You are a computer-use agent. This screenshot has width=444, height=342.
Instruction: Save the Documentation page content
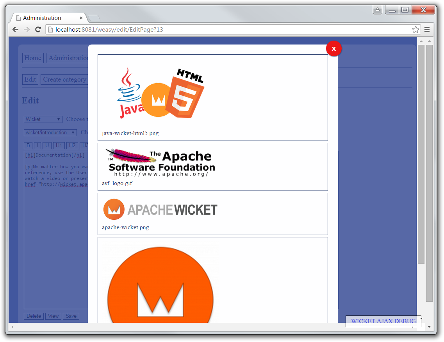click(x=71, y=316)
